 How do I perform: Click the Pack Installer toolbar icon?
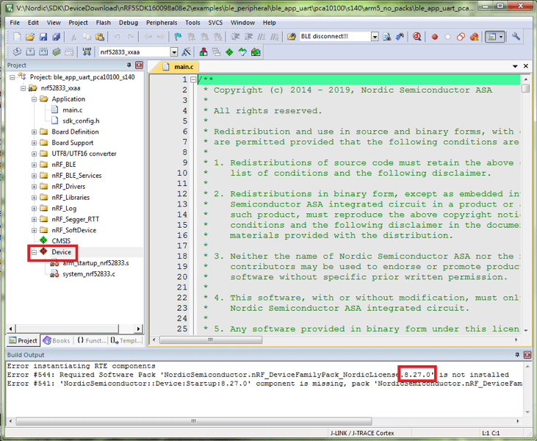pyautogui.click(x=256, y=52)
